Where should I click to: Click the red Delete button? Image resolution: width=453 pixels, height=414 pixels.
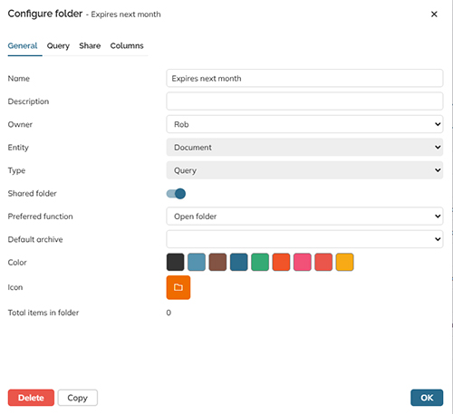tap(31, 398)
